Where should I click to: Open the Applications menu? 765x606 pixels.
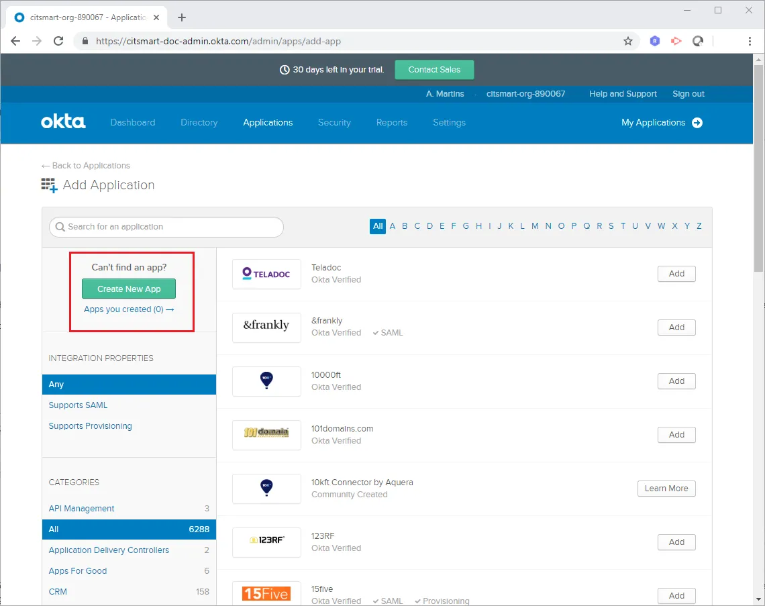point(268,122)
